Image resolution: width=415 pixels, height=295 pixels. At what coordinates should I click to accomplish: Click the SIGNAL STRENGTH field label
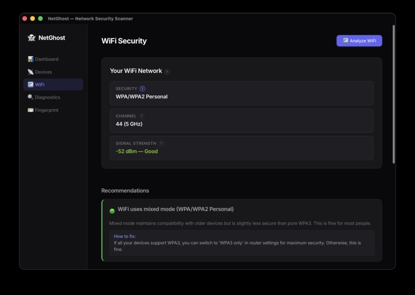click(136, 144)
